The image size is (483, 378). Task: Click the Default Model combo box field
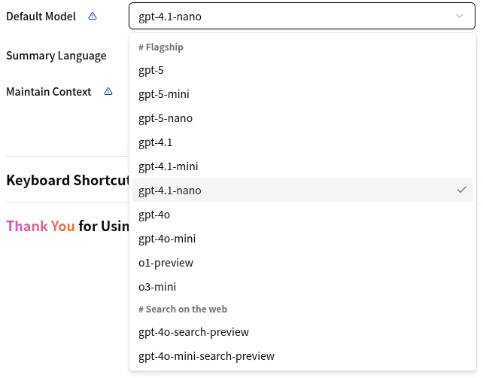pyautogui.click(x=293, y=16)
